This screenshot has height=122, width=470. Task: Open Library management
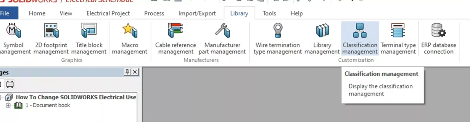(x=322, y=39)
